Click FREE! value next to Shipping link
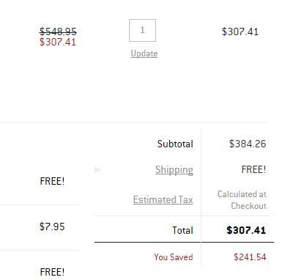Screen dimensions: 293x280 pyautogui.click(x=253, y=169)
